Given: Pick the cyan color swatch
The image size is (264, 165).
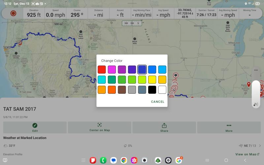Looking at the screenshot, I should click(102, 80).
